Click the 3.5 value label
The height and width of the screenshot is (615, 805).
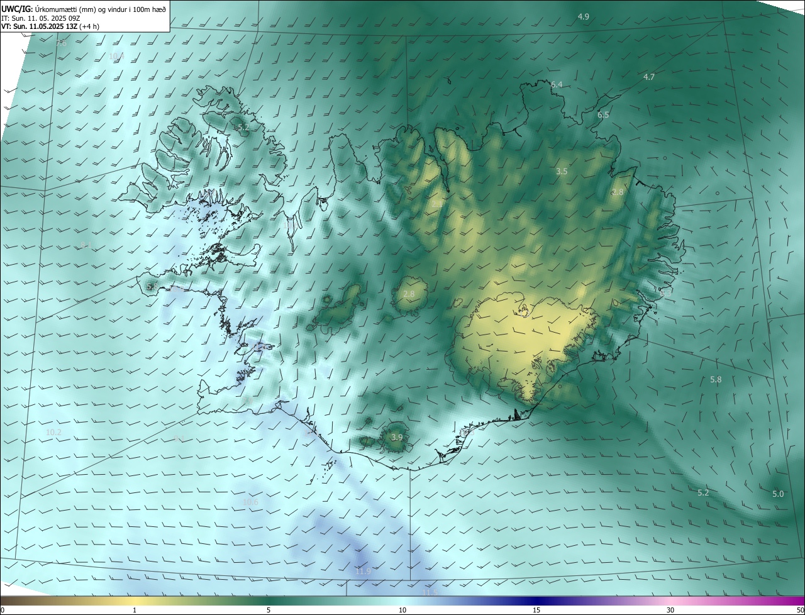click(x=562, y=172)
